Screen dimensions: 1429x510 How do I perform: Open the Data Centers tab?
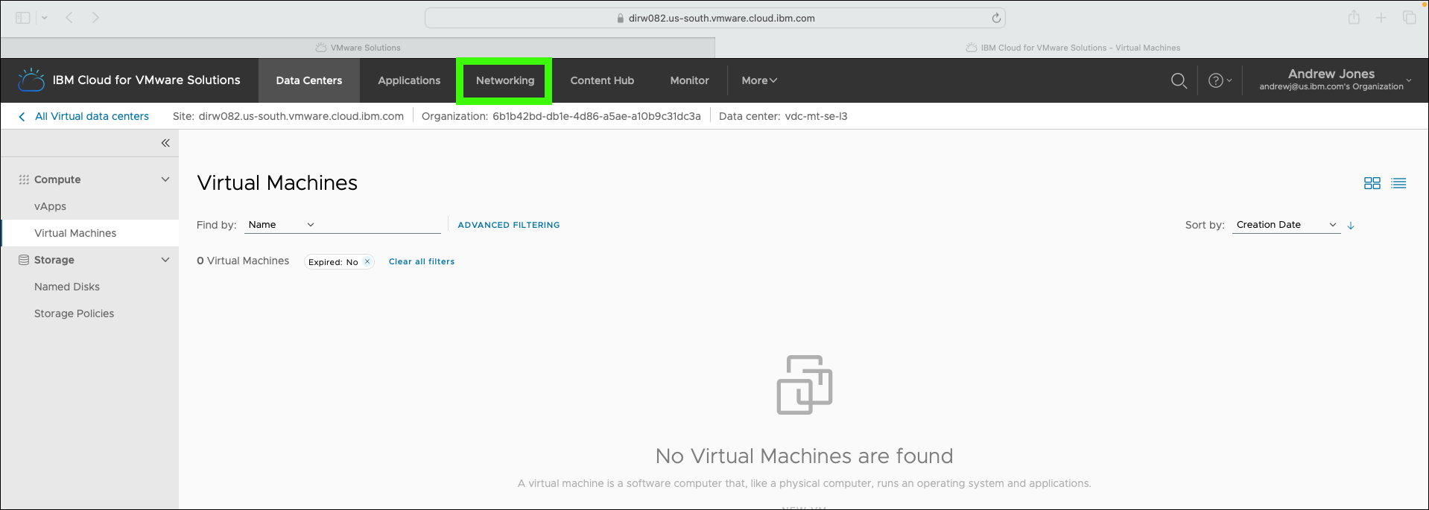point(309,80)
